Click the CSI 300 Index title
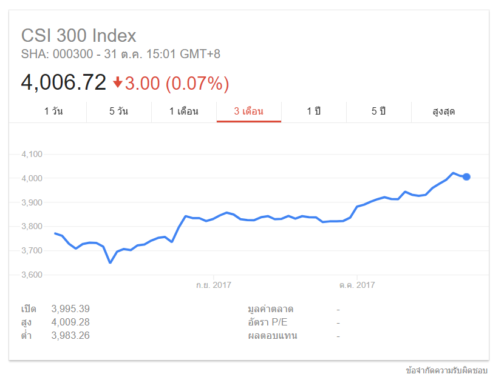Screen dimensions: 504x377 click(79, 35)
